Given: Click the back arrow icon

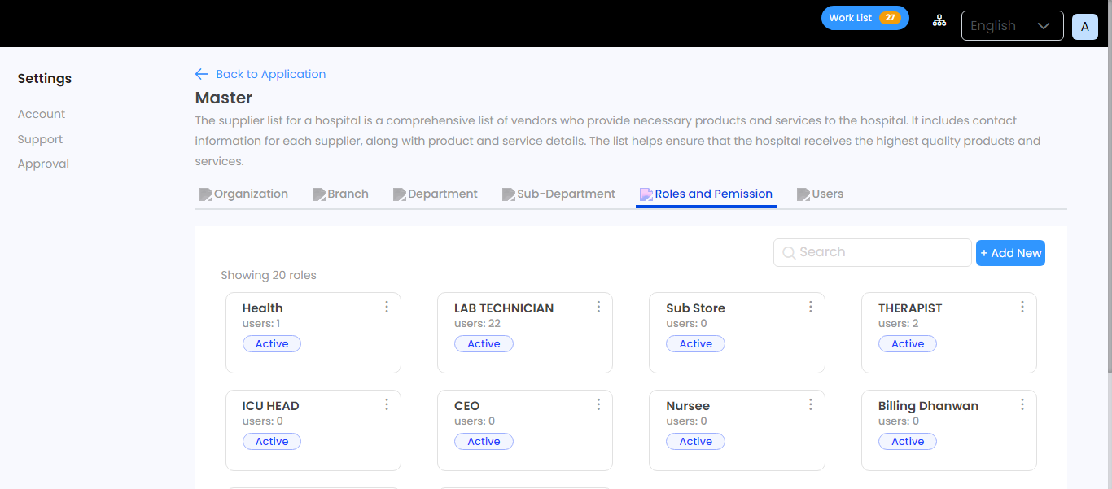Looking at the screenshot, I should (202, 74).
